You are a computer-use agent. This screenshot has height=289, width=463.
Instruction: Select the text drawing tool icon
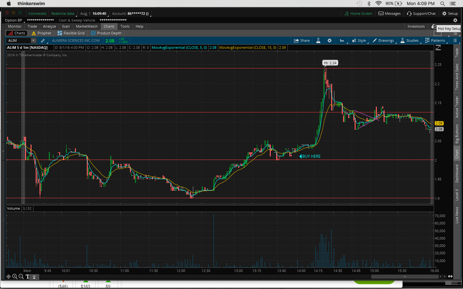(27, 276)
